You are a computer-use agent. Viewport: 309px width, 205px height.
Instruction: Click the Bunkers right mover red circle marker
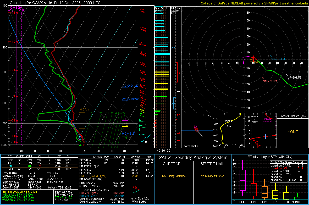point(263,78)
